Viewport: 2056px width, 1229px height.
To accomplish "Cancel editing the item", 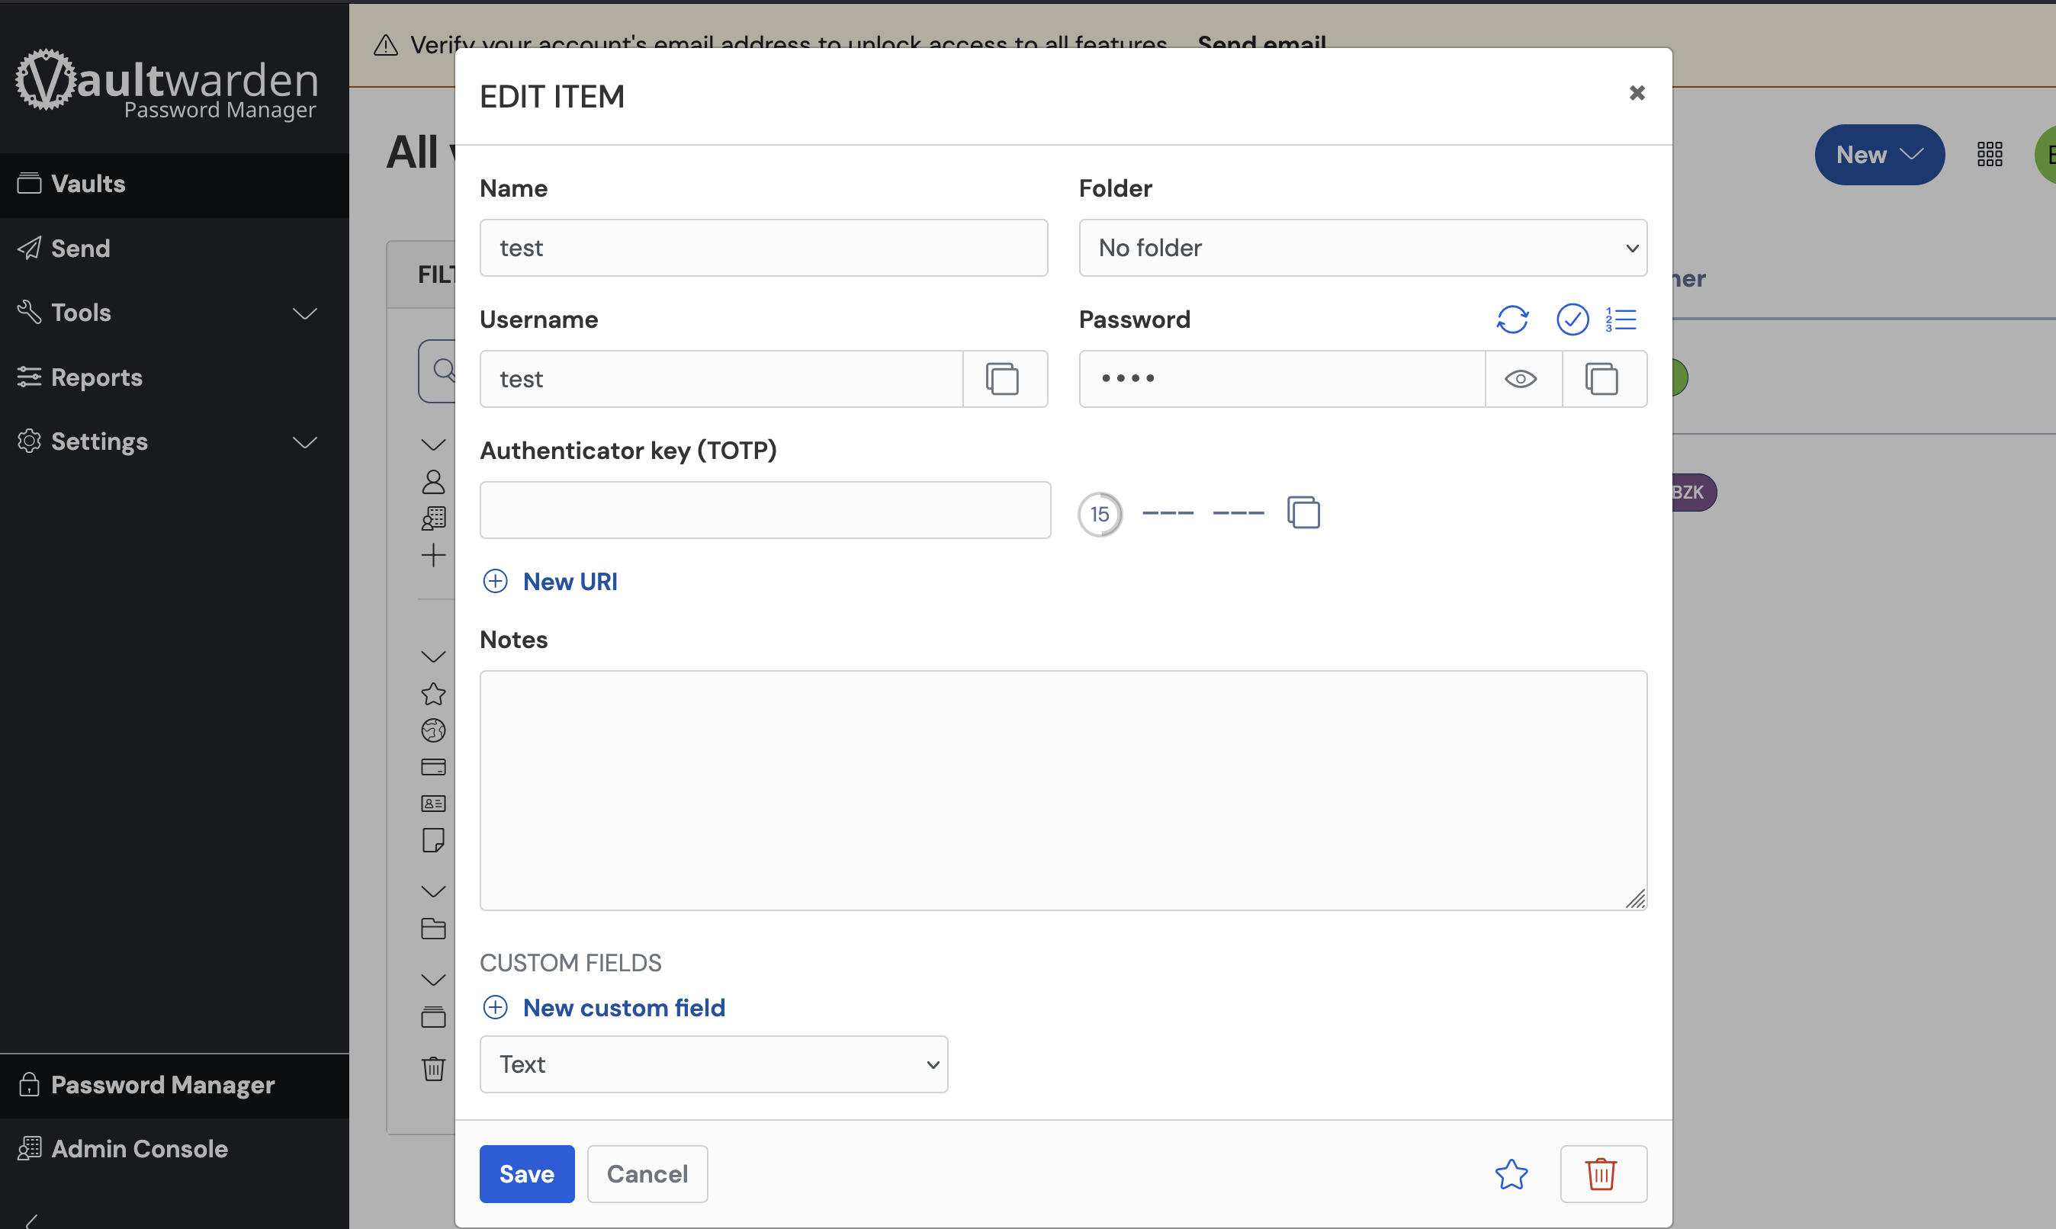I will [647, 1174].
